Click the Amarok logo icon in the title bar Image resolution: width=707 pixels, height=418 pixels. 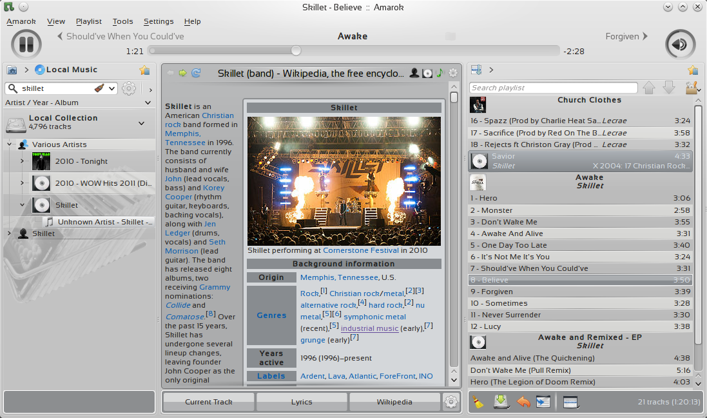click(x=9, y=6)
